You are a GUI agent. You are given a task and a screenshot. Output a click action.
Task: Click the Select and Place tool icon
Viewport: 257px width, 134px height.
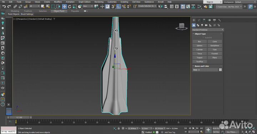point(80,6)
